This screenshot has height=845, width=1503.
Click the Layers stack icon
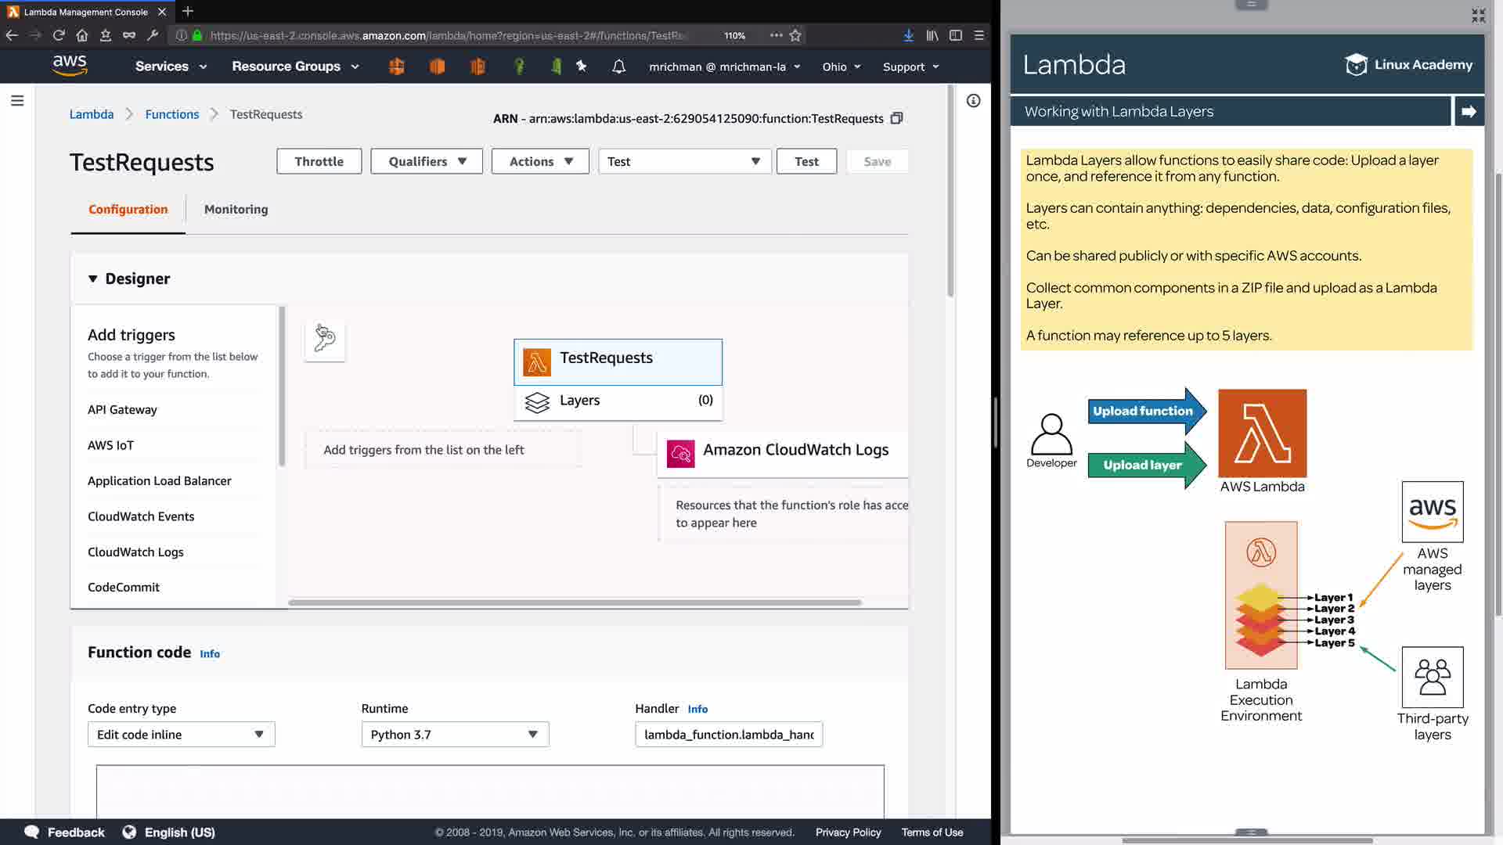point(537,401)
